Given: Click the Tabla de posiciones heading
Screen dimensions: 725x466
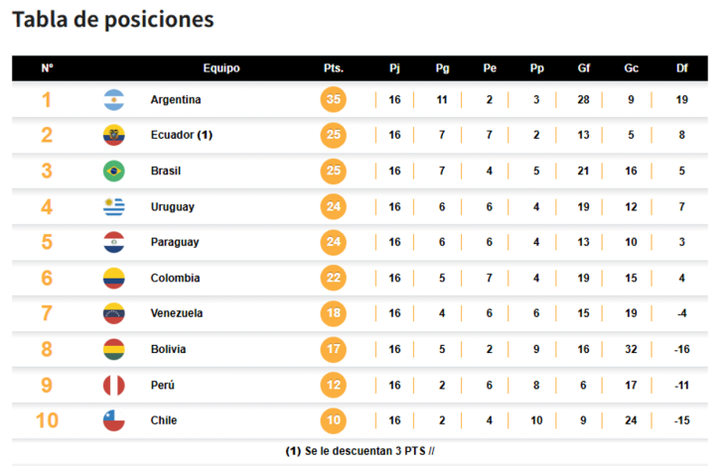Looking at the screenshot, I should pyautogui.click(x=113, y=20).
